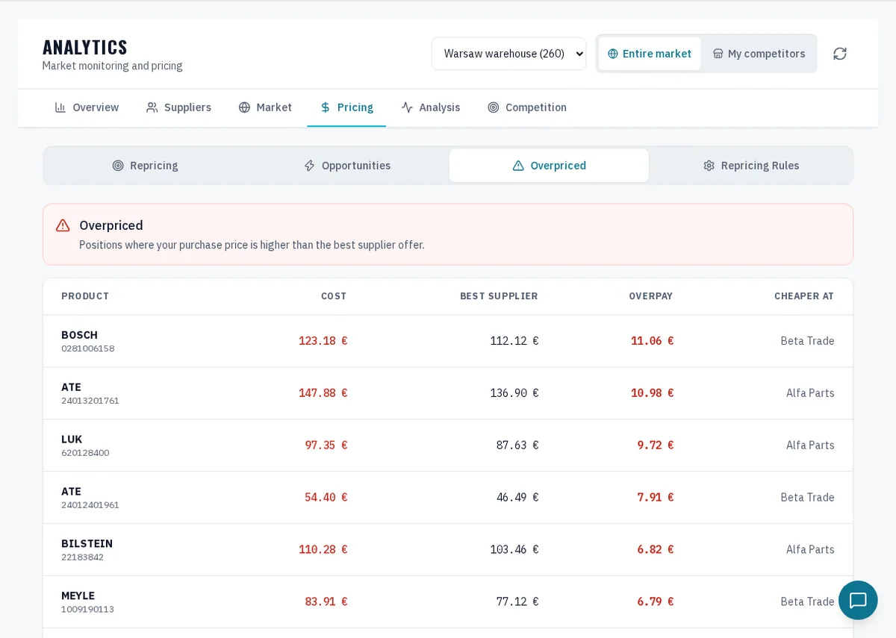Click the ANALYTICS page title
Screen dimensions: 896x638
[85, 47]
